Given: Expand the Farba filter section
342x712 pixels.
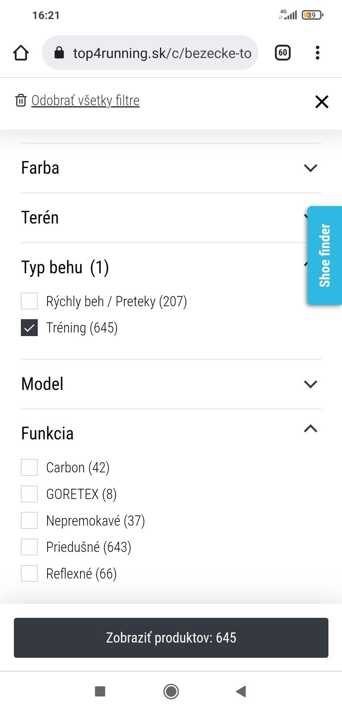Looking at the screenshot, I should (x=310, y=168).
